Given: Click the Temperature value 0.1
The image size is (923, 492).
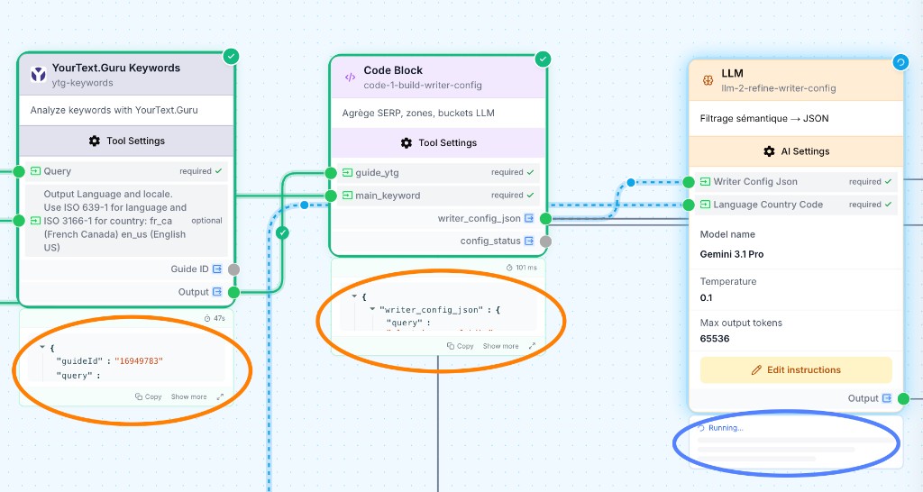Looking at the screenshot, I should pos(706,297).
